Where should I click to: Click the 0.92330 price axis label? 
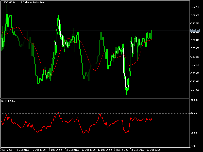point(195,48)
